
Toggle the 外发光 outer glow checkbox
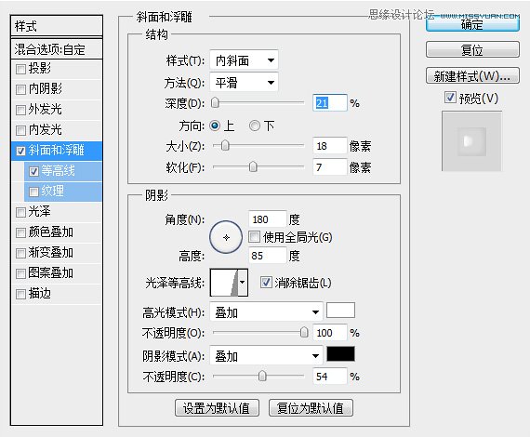(x=20, y=110)
